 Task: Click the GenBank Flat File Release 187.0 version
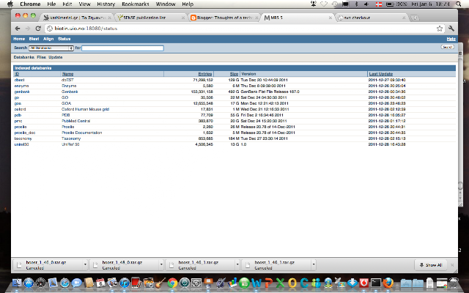270,92
